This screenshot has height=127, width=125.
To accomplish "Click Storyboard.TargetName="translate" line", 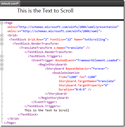I will (87, 81).
